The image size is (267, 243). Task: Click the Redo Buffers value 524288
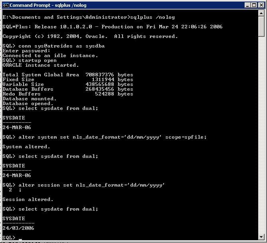point(105,94)
